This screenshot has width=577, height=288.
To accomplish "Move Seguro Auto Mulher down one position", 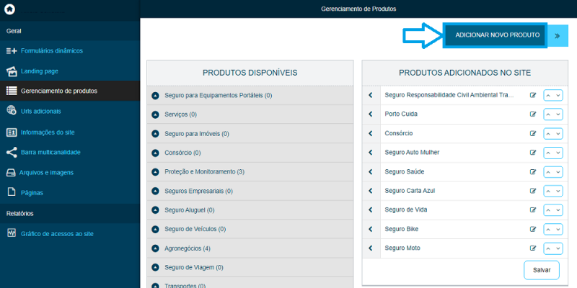I will point(558,153).
